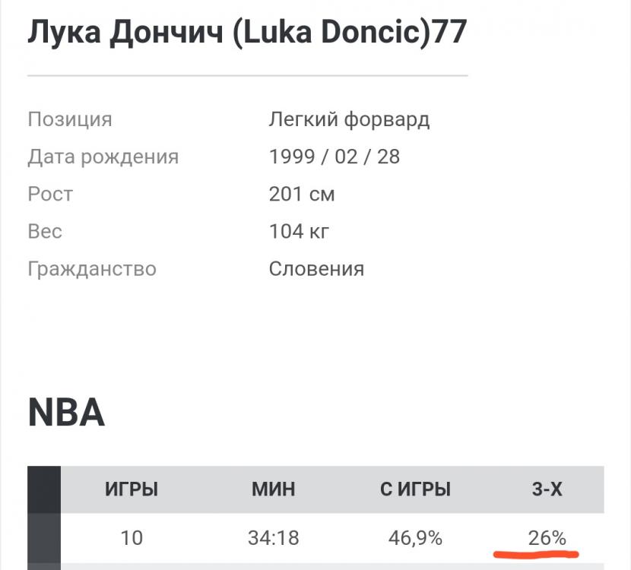Click the NBA section heading
The height and width of the screenshot is (570, 631).
click(66, 413)
